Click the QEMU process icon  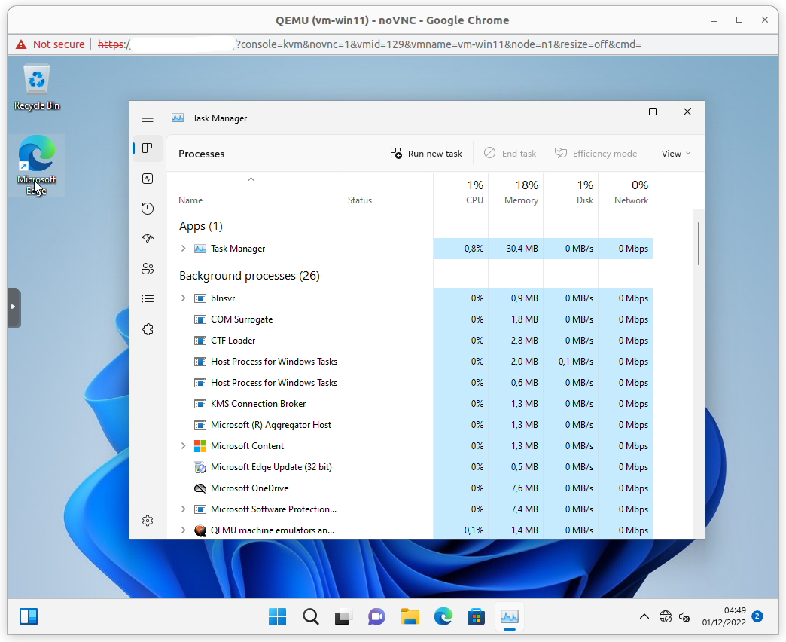point(200,530)
